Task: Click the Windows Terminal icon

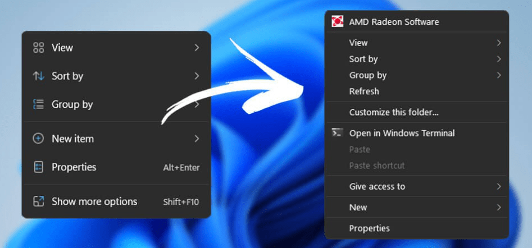Action: click(x=337, y=133)
